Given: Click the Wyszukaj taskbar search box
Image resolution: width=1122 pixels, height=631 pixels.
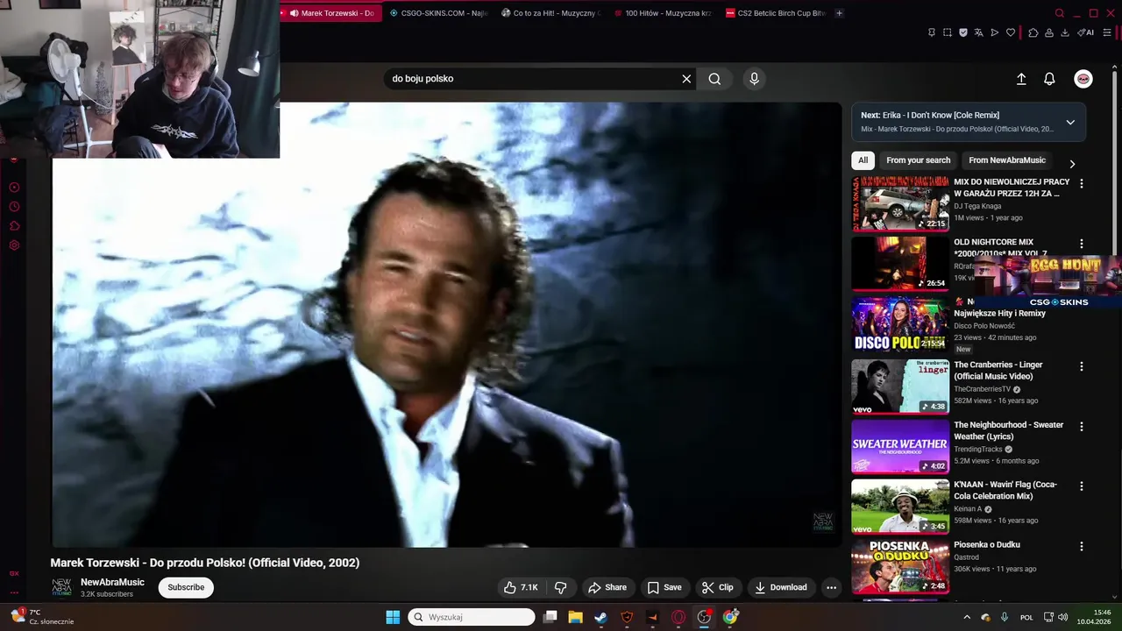Looking at the screenshot, I should [472, 617].
